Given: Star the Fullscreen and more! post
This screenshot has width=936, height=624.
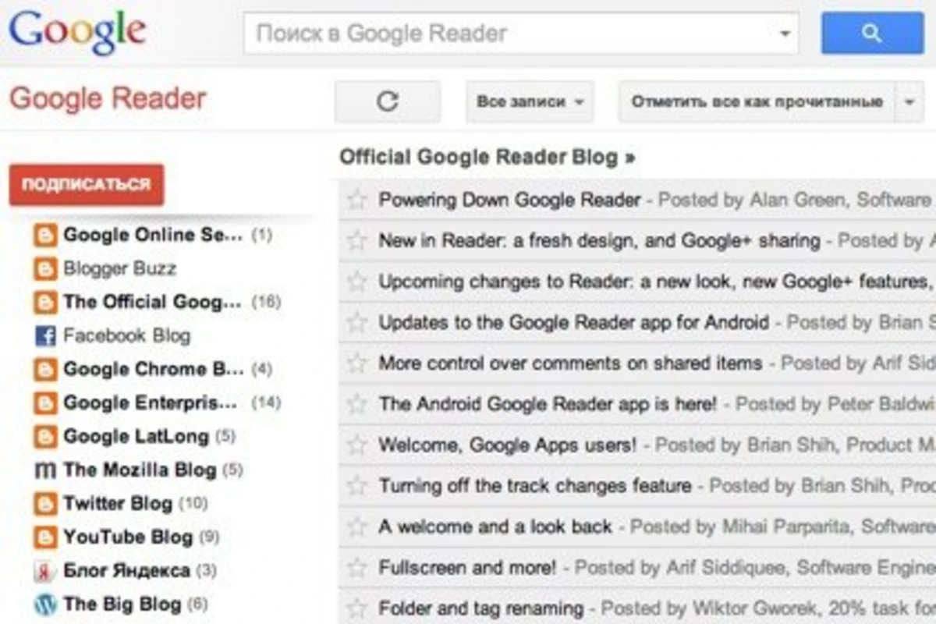Looking at the screenshot, I should 357,568.
